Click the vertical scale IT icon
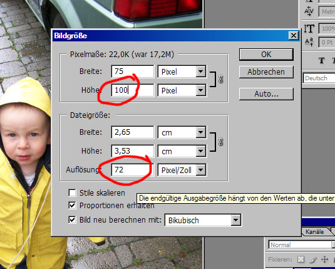This screenshot has width=335, height=269. click(309, 29)
